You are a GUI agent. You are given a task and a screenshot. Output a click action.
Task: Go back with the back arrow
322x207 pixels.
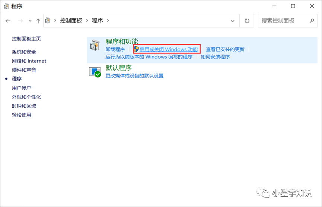[8, 21]
